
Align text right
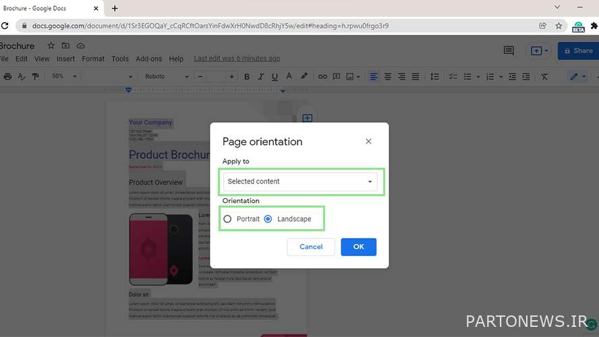click(x=401, y=77)
